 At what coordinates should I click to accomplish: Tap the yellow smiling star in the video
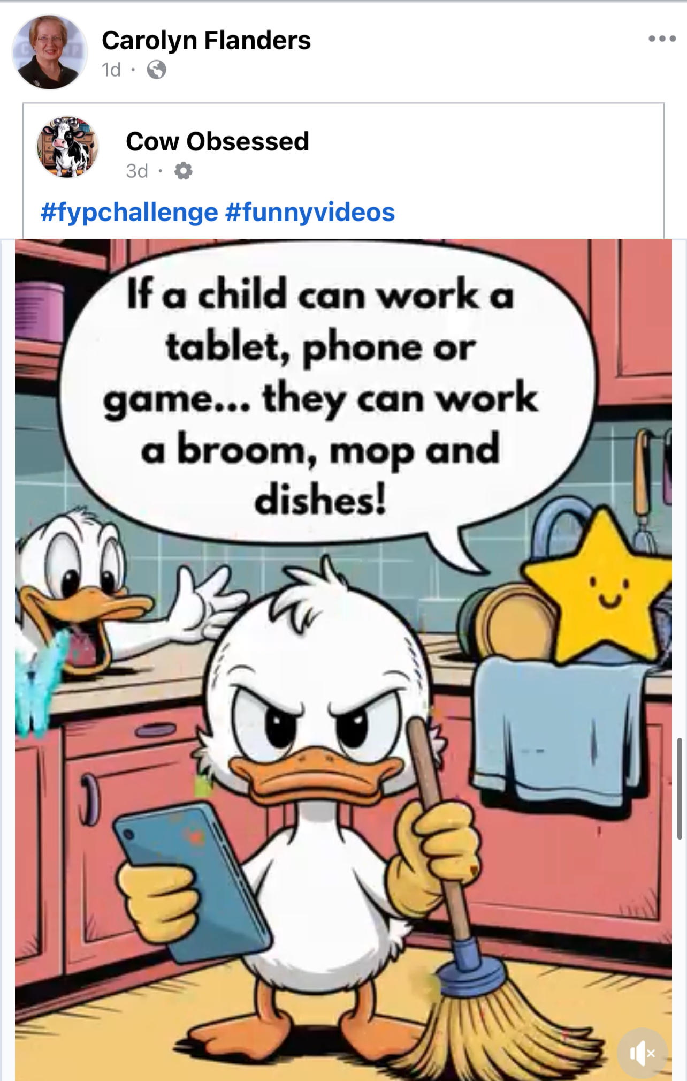coord(601,589)
